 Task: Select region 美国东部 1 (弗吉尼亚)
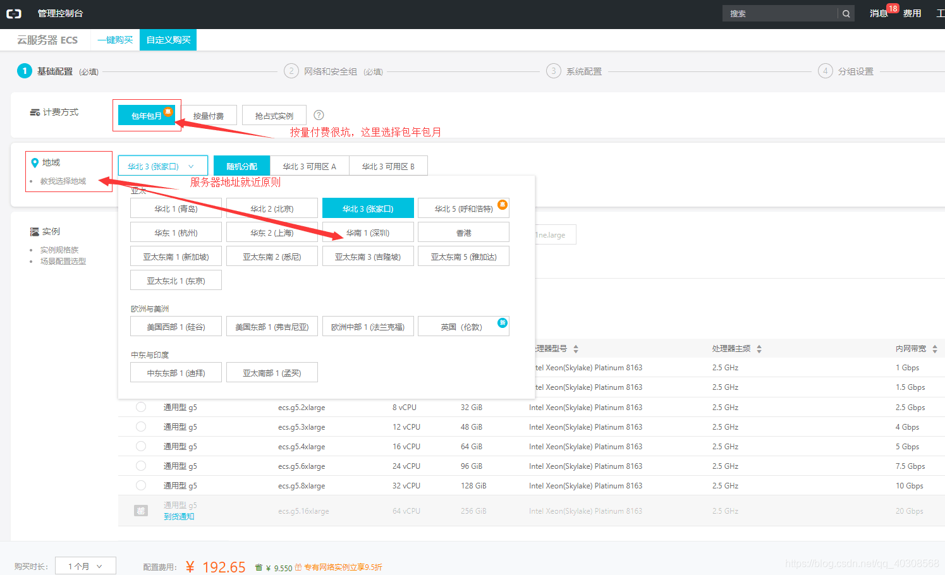click(x=272, y=326)
